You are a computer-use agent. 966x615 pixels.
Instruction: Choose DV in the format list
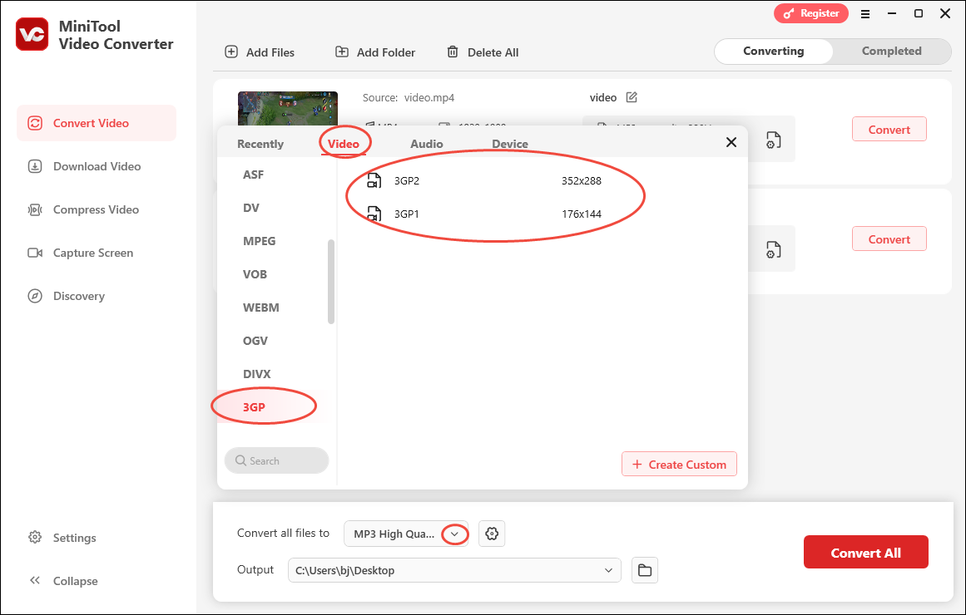(251, 208)
